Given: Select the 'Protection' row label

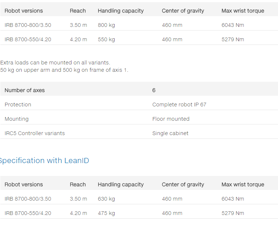Looking at the screenshot, I should tap(18, 105).
